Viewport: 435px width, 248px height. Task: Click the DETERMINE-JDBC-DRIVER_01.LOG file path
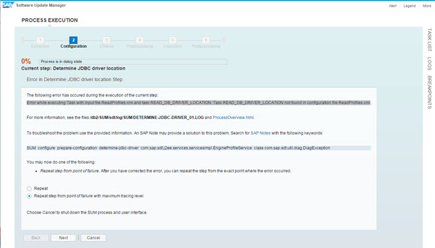(x=147, y=118)
